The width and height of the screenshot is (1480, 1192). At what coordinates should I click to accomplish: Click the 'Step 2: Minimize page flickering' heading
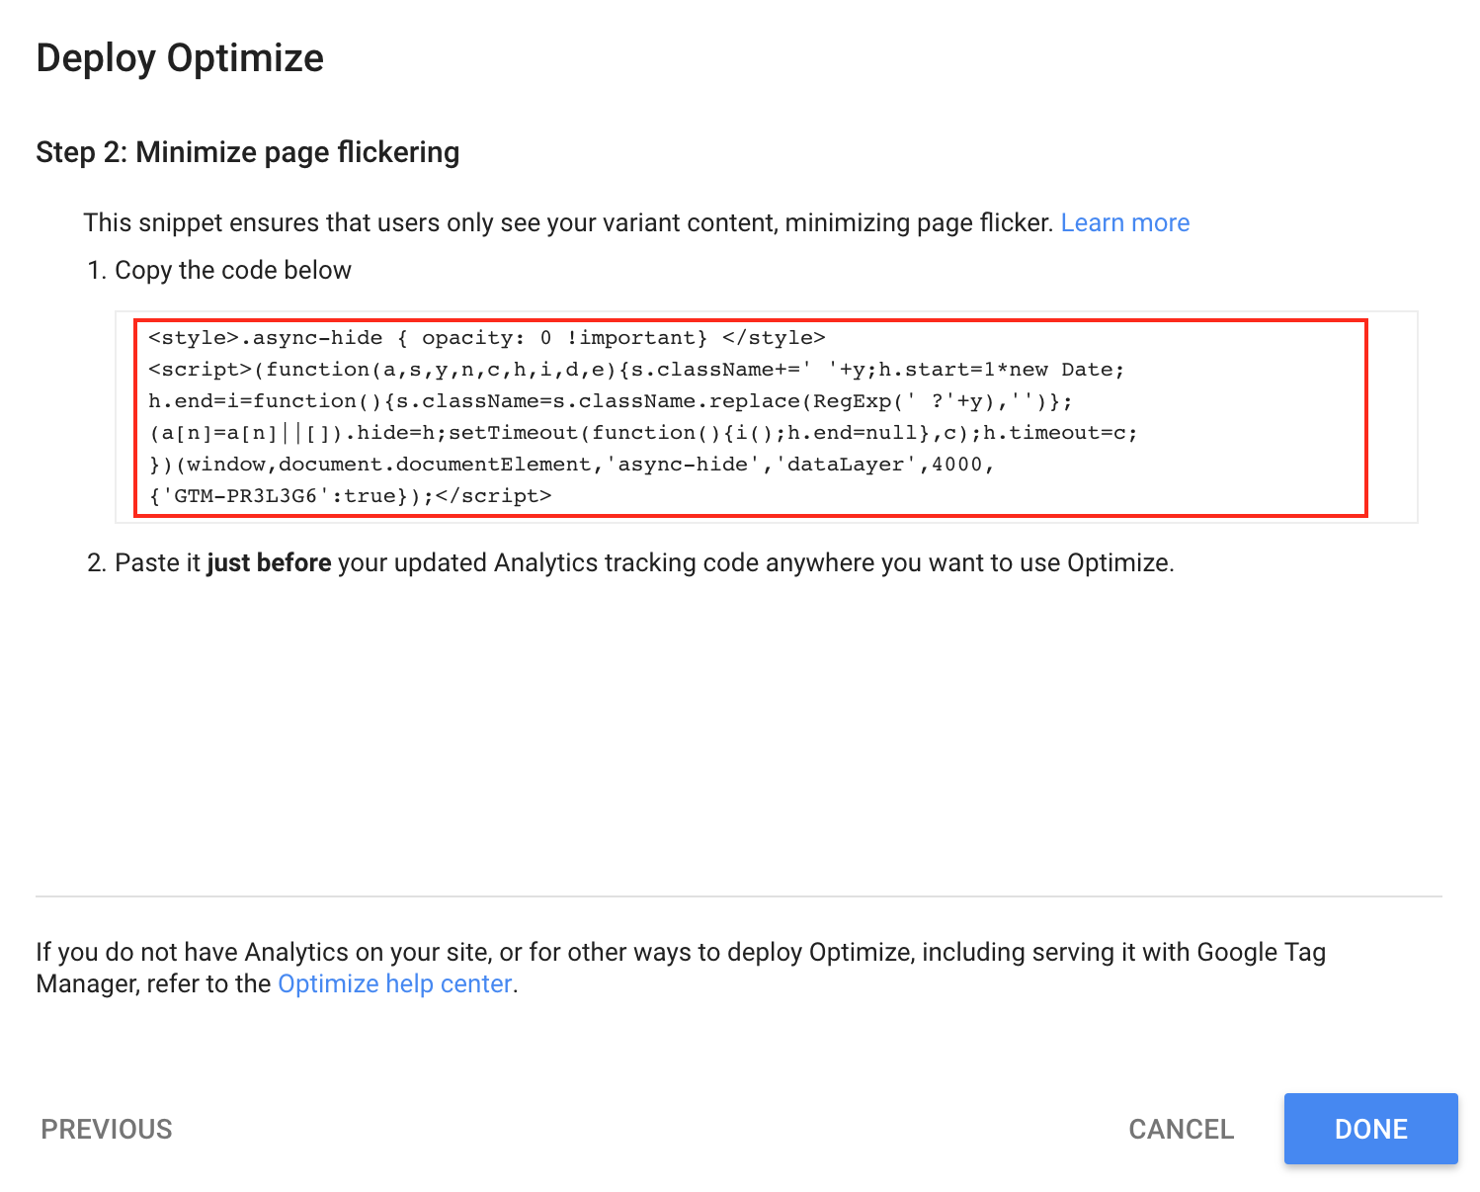(248, 152)
